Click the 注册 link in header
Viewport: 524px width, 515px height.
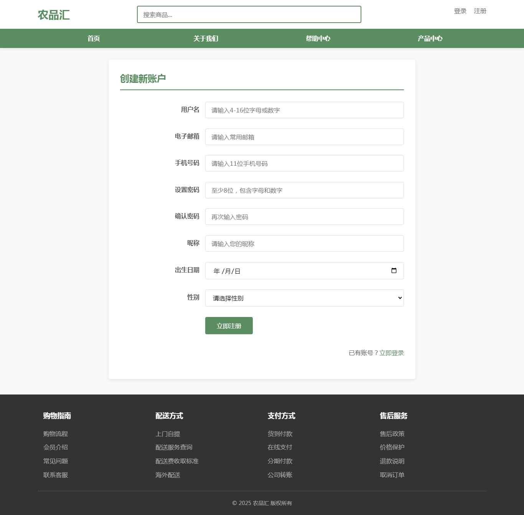[480, 11]
